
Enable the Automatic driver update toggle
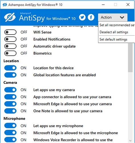pos(10,46)
